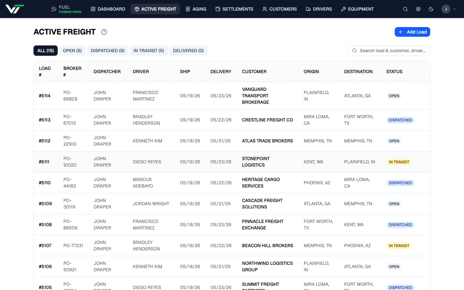Screen dimensions: 464x290
Task: Open the Equipment section
Action: pos(357,9)
